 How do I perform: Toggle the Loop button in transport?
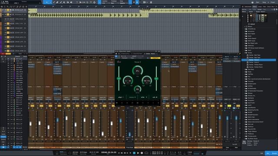point(146,153)
